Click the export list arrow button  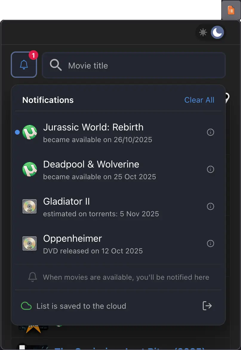click(x=207, y=306)
